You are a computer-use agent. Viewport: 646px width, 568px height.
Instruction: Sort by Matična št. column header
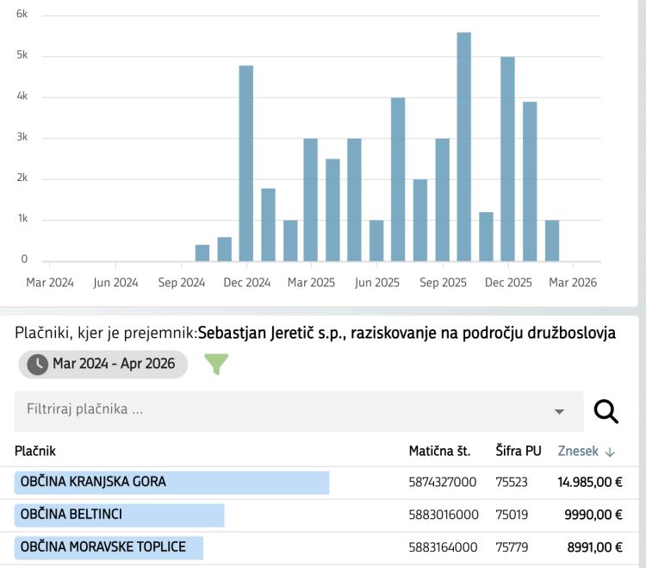(438, 451)
